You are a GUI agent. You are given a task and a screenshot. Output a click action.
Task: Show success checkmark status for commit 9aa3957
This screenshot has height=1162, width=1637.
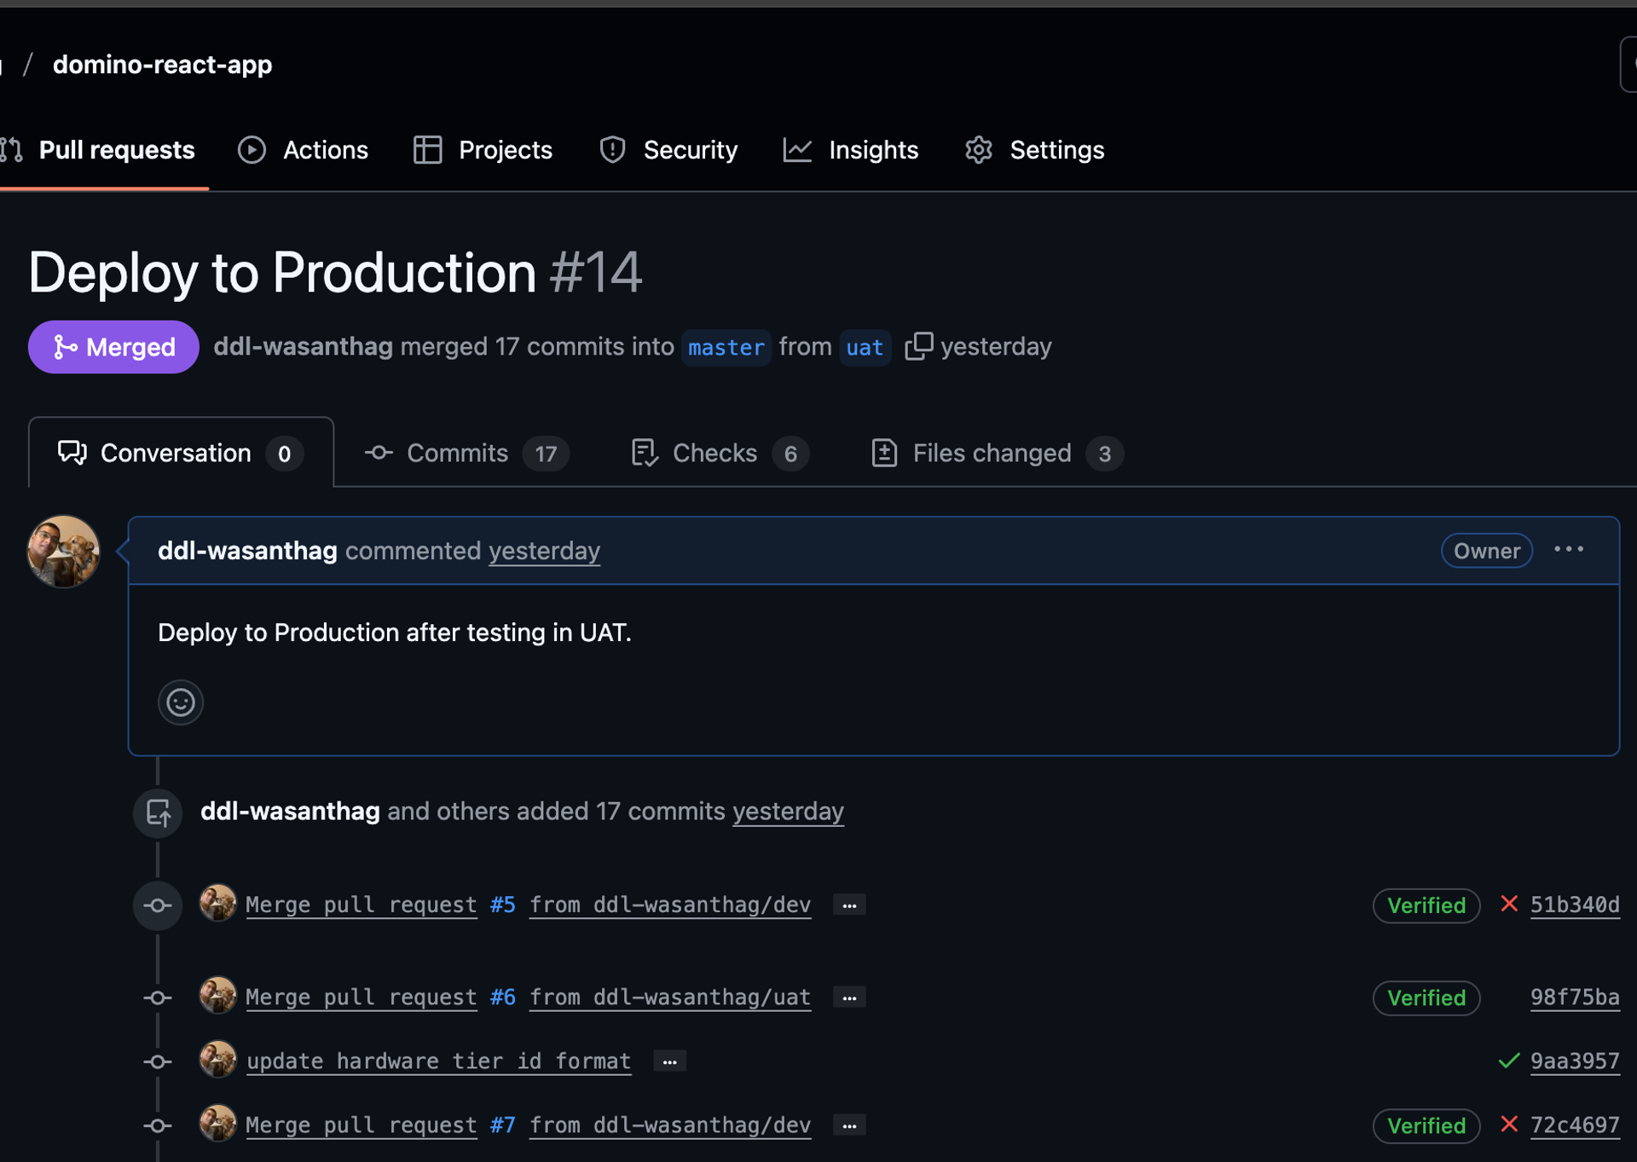(1509, 1061)
